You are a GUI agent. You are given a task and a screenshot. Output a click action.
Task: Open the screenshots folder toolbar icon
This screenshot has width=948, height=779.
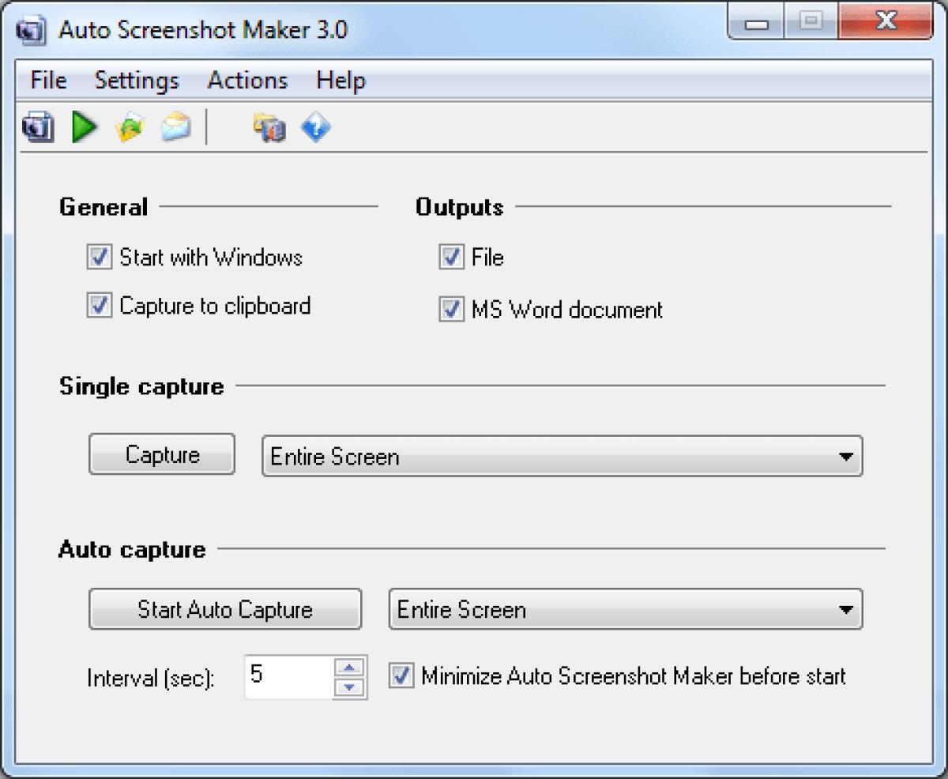point(130,126)
